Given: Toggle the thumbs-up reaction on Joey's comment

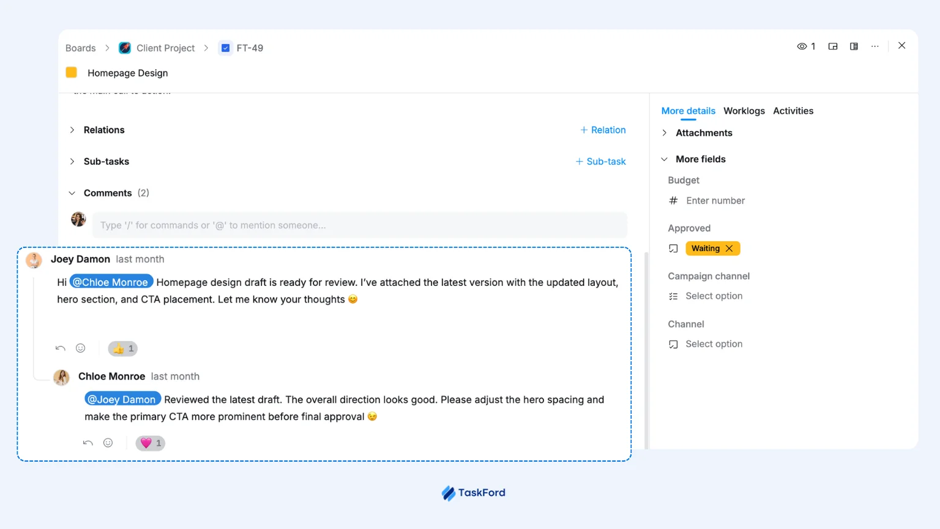Looking at the screenshot, I should [x=122, y=348].
